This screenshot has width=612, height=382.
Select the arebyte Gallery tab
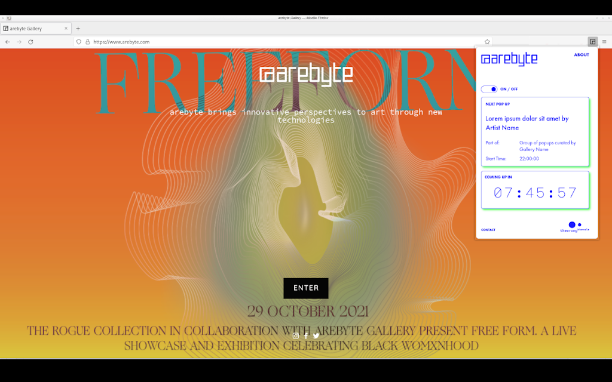pyautogui.click(x=36, y=29)
